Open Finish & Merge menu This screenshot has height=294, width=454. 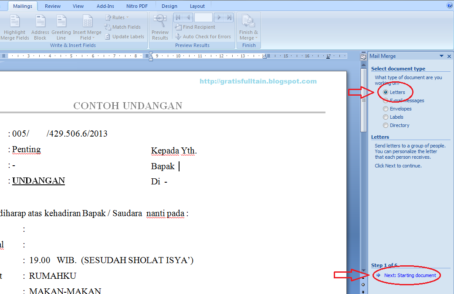pos(248,27)
